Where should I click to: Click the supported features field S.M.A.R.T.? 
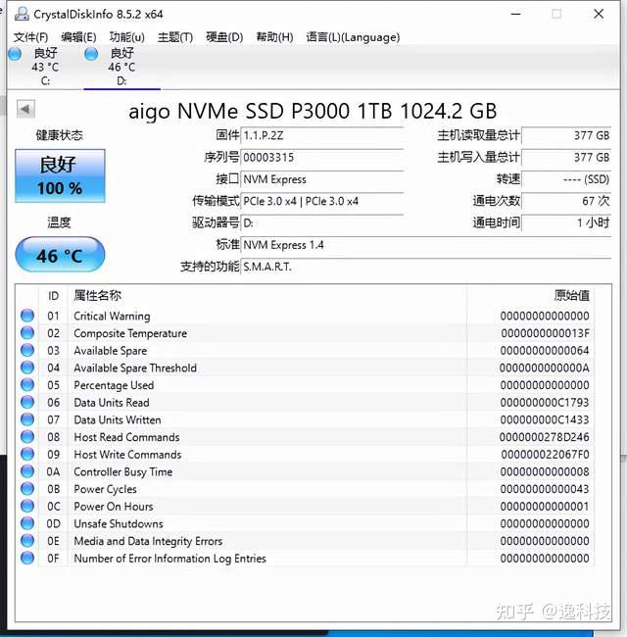(426, 267)
